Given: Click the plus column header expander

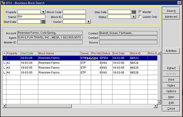Looking at the screenshot, I should [4, 53].
